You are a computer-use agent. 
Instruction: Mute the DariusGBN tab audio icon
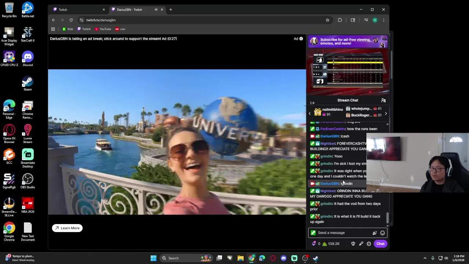(156, 10)
